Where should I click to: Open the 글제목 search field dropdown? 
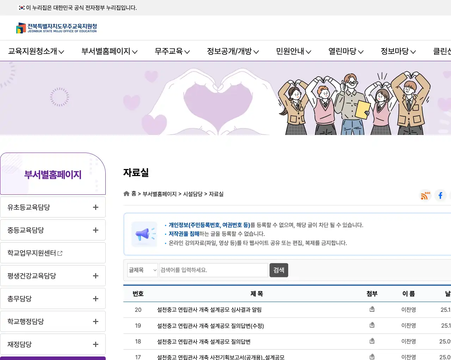[x=142, y=270]
